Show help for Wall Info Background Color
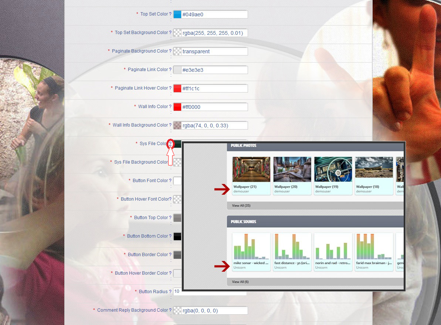The height and width of the screenshot is (325, 441). click(170, 125)
